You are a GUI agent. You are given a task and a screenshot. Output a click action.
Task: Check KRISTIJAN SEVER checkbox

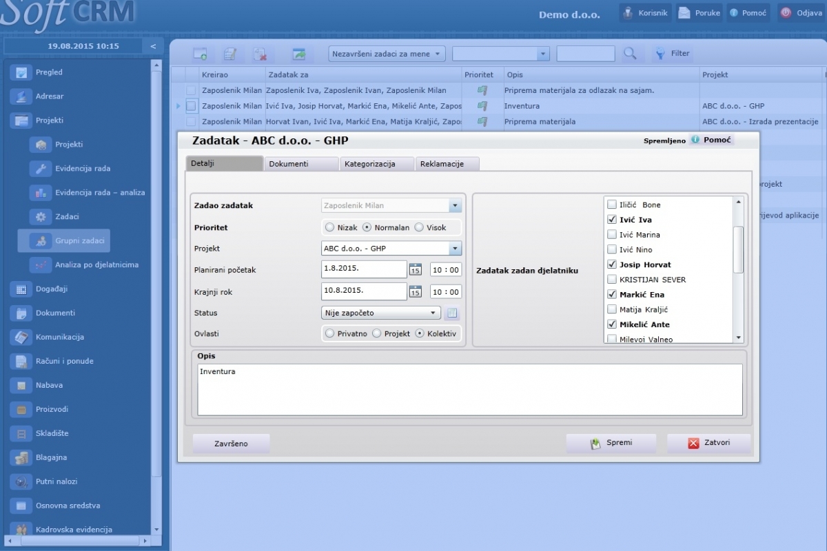(612, 280)
